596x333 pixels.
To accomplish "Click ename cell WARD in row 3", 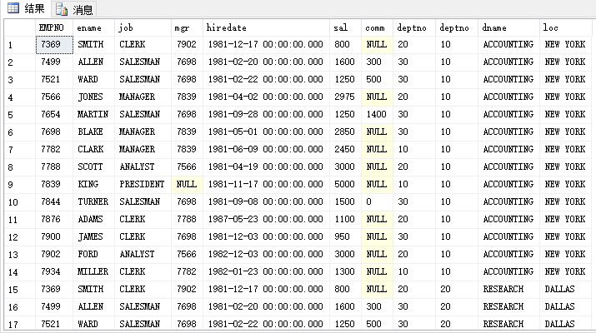I will pyautogui.click(x=94, y=80).
